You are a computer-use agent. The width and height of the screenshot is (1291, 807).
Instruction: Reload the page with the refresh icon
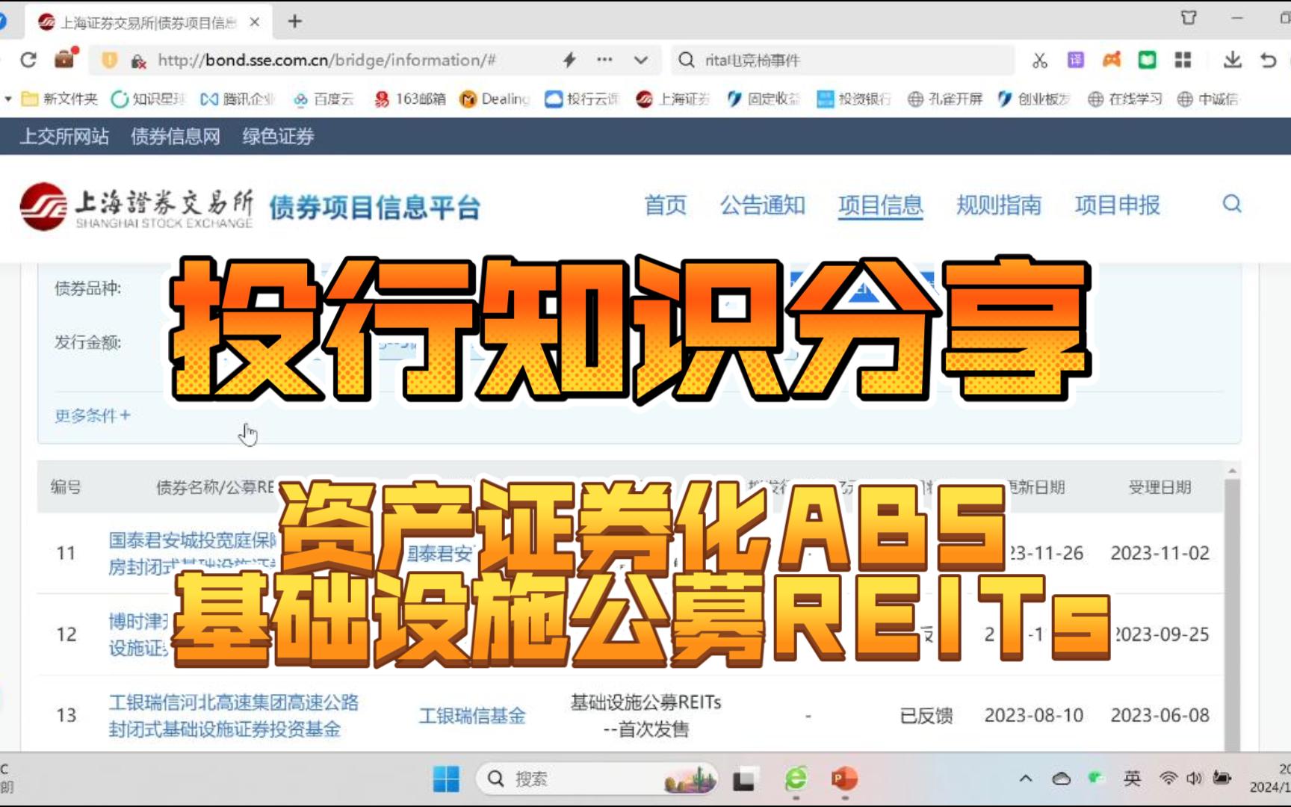28,60
